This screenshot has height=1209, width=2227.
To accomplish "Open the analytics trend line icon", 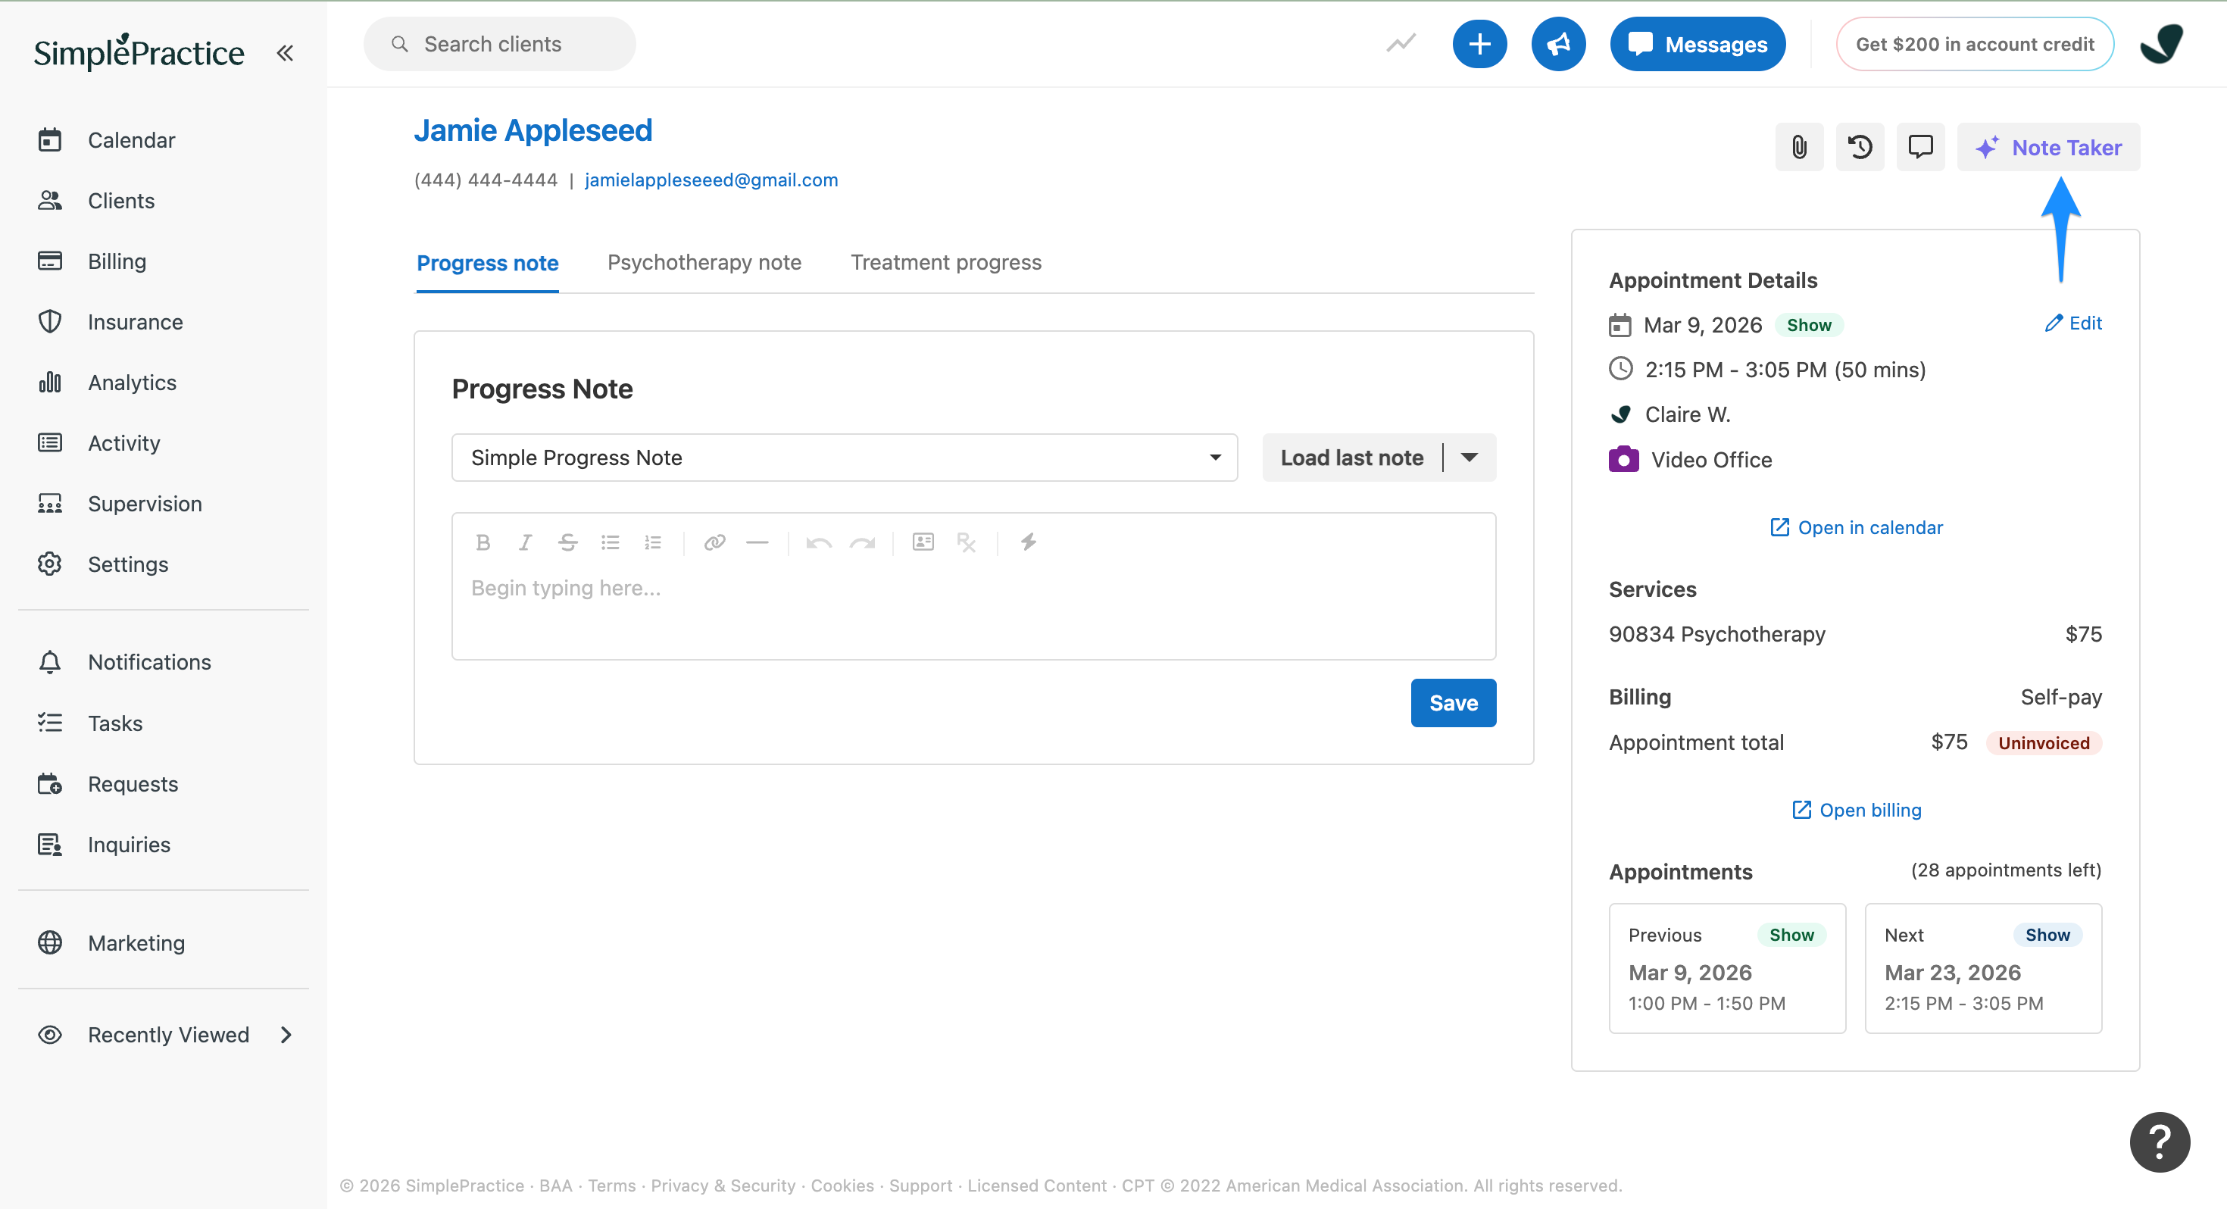I will pos(1401,43).
